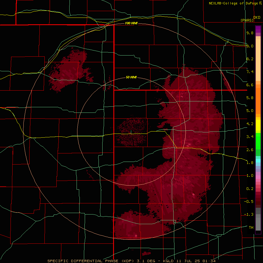
Task: Select the 1.8 scale value
Action: [250, 163]
